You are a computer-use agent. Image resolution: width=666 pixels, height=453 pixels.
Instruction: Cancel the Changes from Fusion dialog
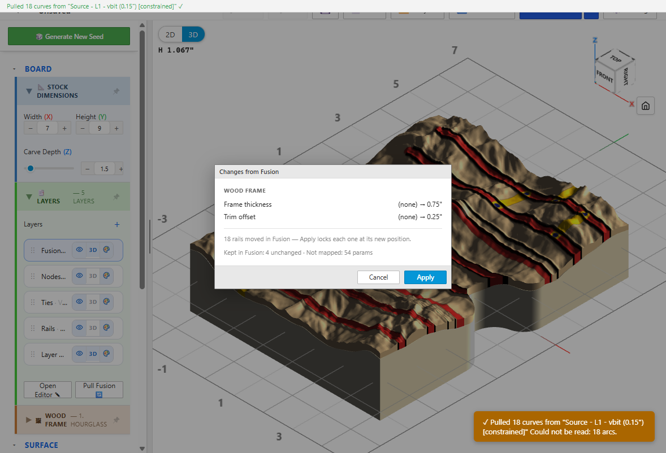tap(378, 277)
